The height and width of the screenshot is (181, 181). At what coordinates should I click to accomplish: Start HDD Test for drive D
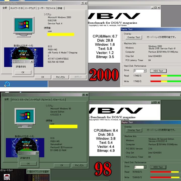(x=158, y=71)
